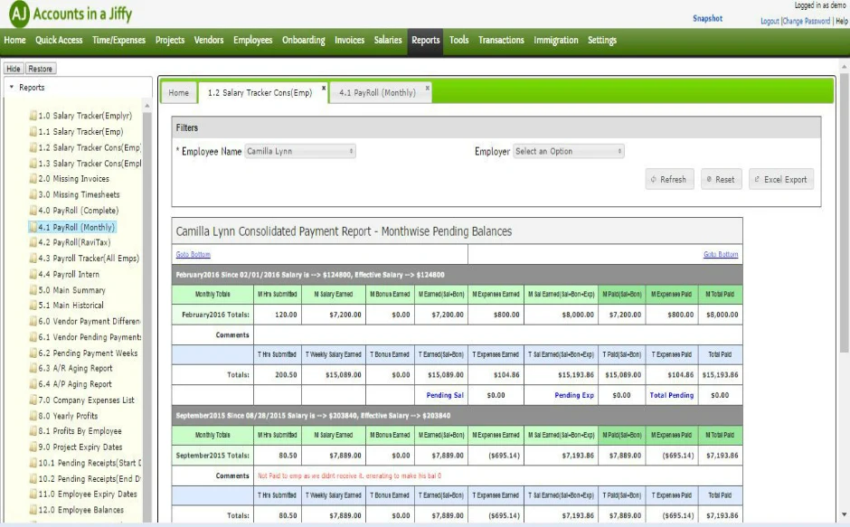The height and width of the screenshot is (527, 850).
Task: Open the Tools menu
Action: tap(458, 40)
